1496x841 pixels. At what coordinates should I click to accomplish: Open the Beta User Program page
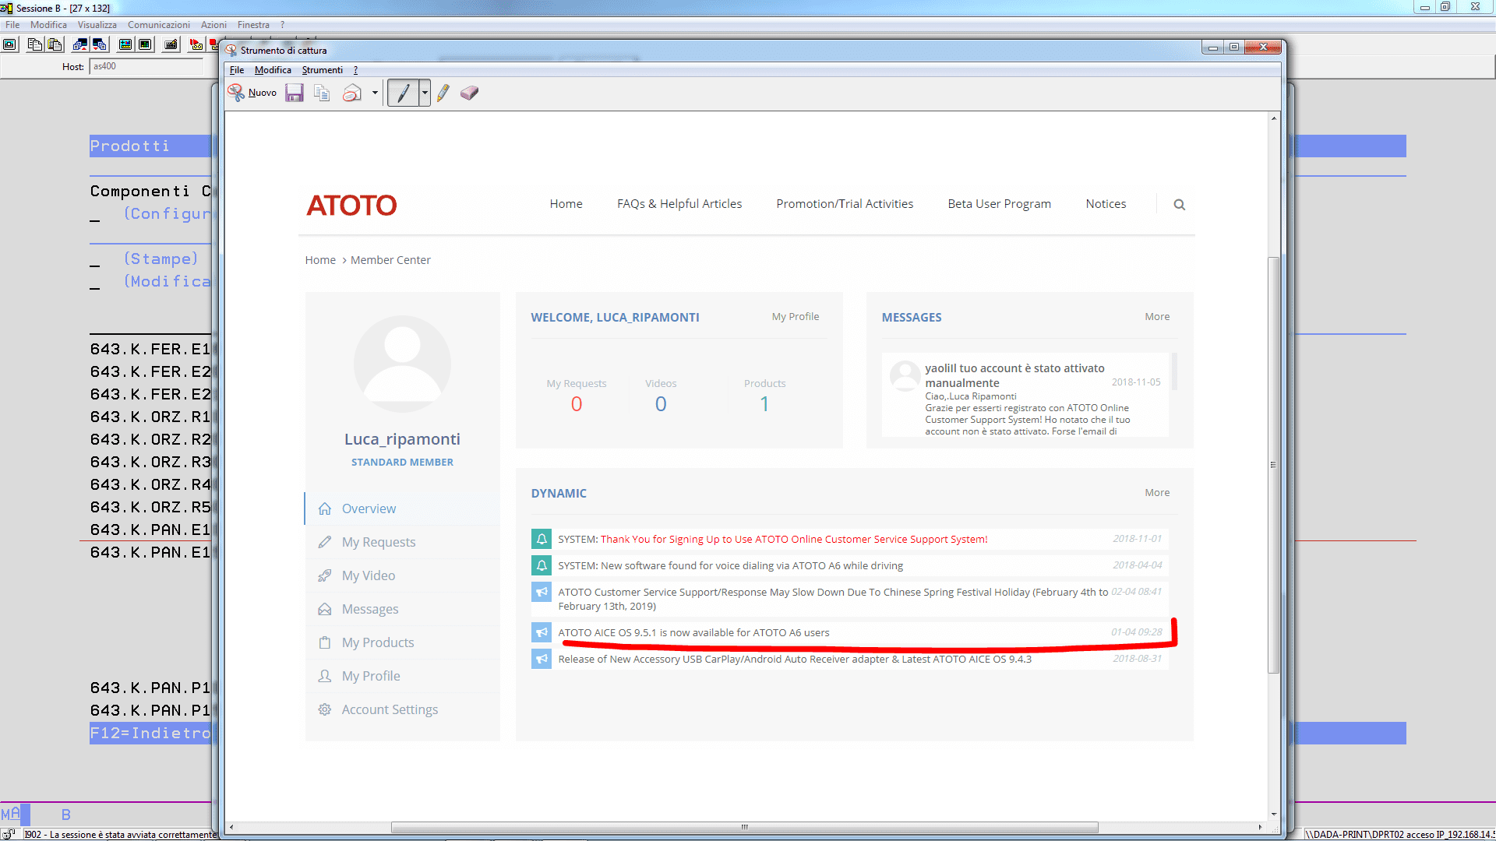coord(1000,204)
